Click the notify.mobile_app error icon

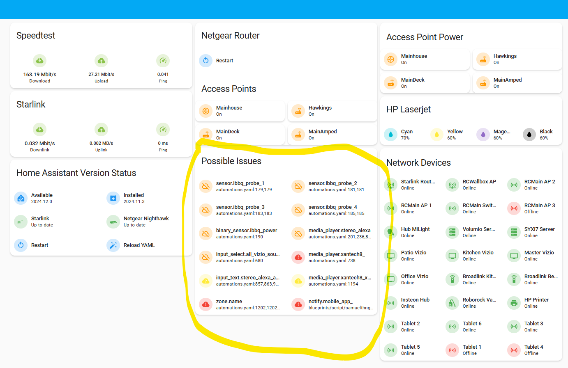pos(298,304)
